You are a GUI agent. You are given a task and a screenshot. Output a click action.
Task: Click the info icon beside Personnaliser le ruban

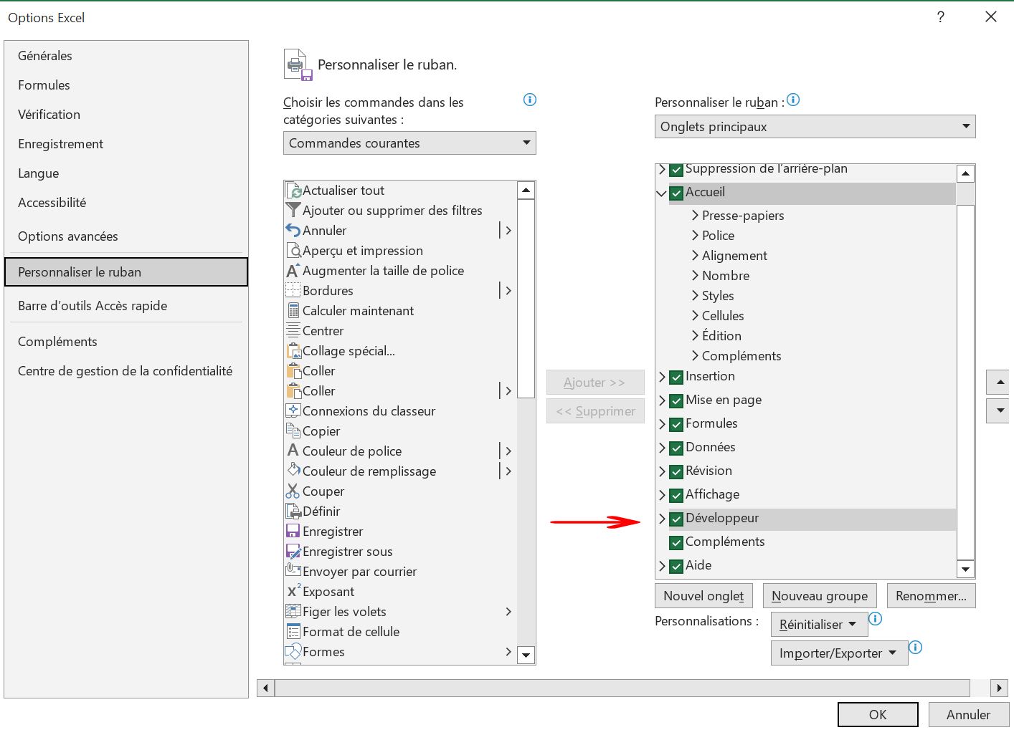793,100
